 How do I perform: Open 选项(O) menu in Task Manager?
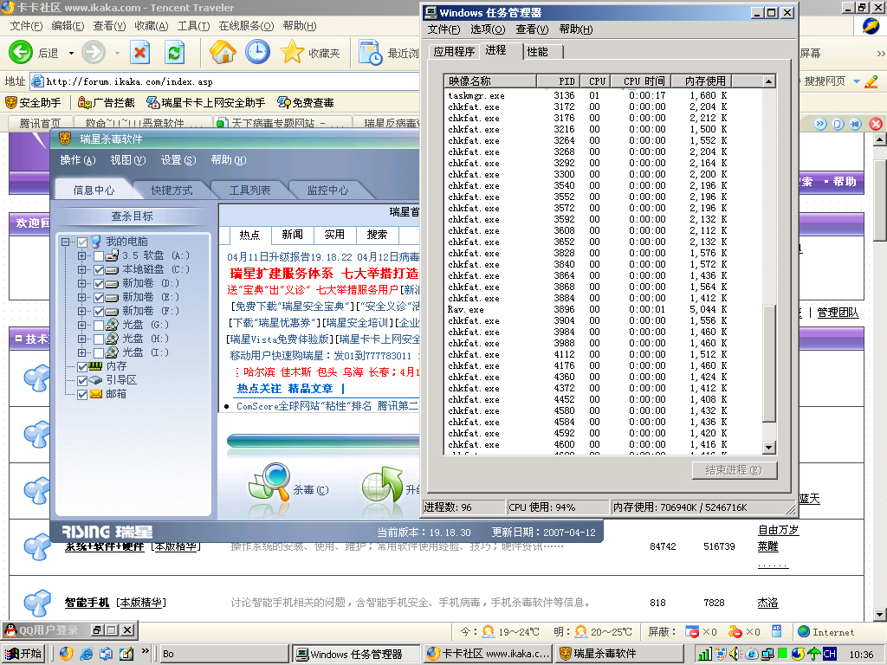click(x=488, y=29)
